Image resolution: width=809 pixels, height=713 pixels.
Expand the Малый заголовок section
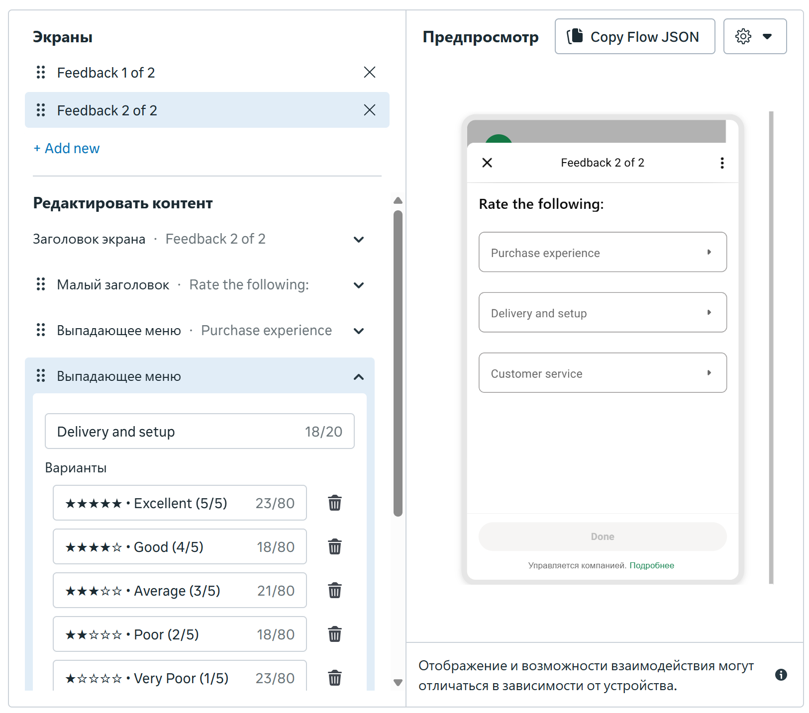coord(358,285)
